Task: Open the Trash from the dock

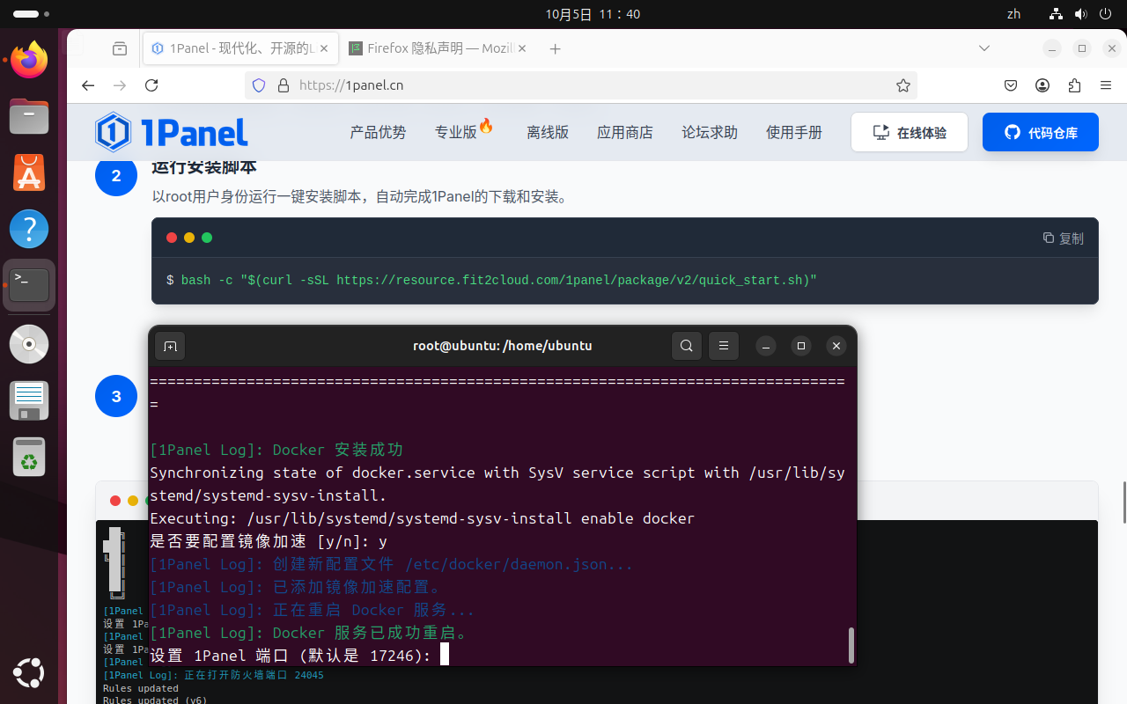Action: point(29,457)
